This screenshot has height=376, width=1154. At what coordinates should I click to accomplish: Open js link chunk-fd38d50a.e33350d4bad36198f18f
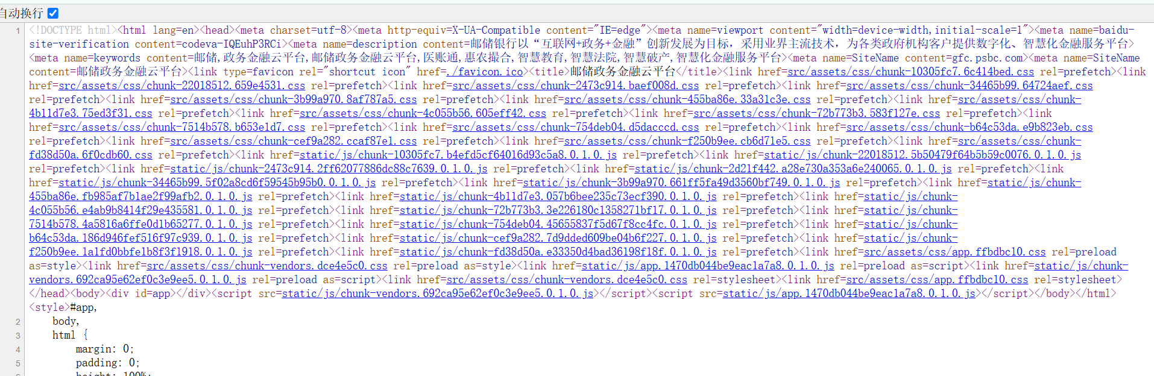coord(558,252)
